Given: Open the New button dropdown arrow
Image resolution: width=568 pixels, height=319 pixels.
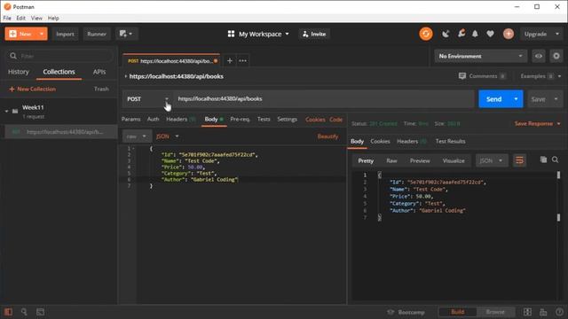Looking at the screenshot, I should click(x=42, y=34).
